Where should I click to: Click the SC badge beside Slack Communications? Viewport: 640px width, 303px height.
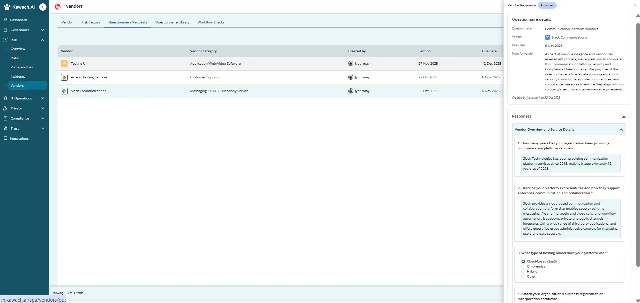pos(547,37)
